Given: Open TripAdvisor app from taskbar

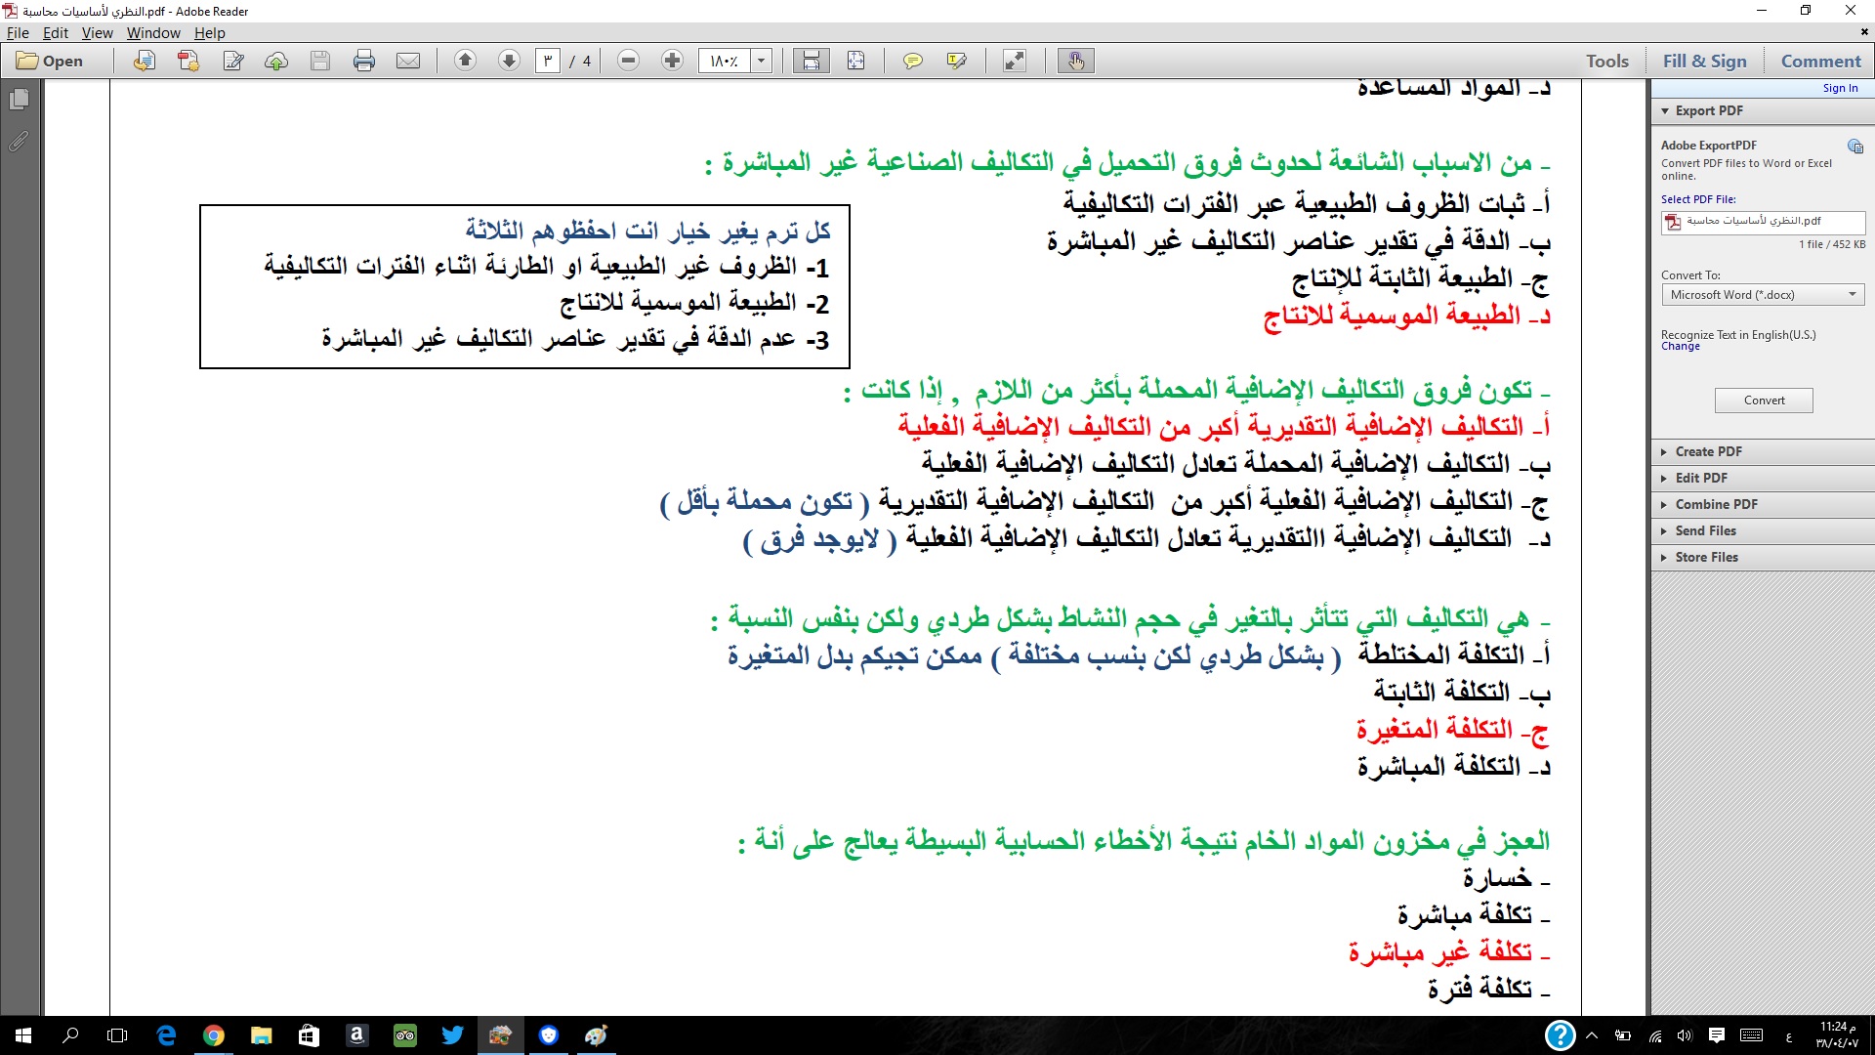Looking at the screenshot, I should tap(404, 1035).
